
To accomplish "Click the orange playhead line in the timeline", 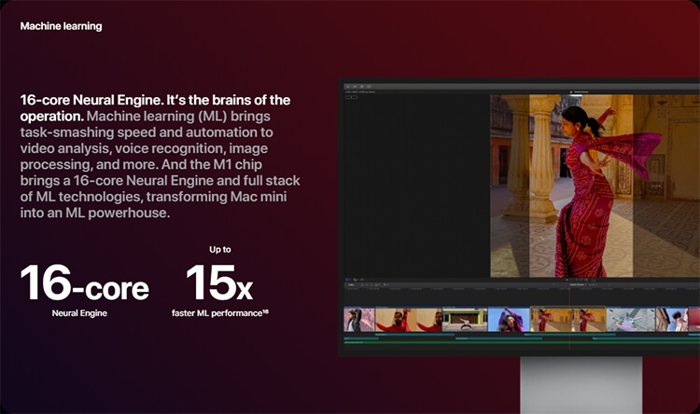I will click(x=569, y=319).
